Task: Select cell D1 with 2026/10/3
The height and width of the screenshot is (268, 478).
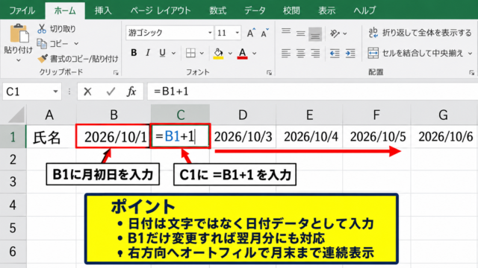Action: pos(243,137)
